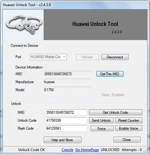150x155 pixels.
Task: Click the Get This IMEI button
Action: 110,74
